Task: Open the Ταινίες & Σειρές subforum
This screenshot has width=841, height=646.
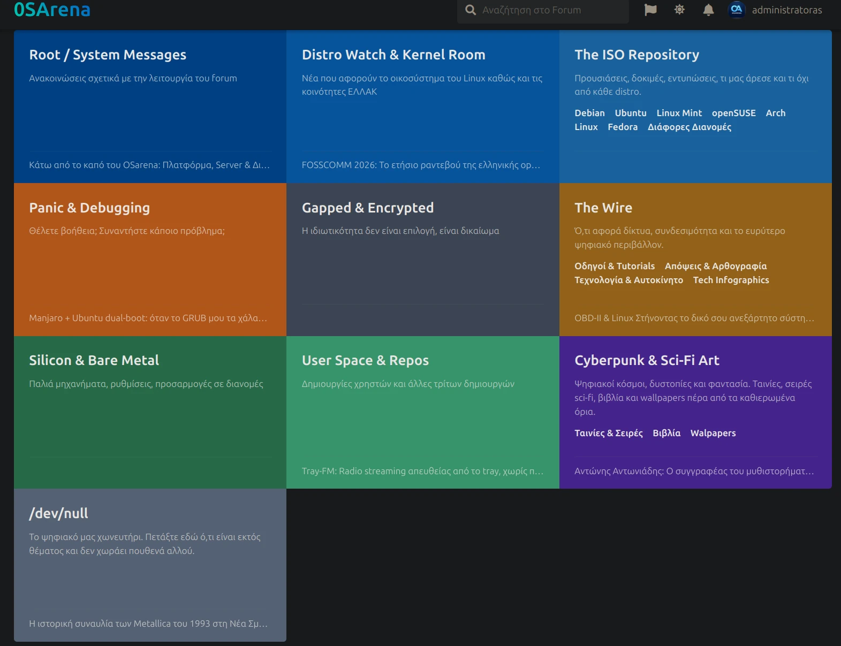Action: [609, 433]
